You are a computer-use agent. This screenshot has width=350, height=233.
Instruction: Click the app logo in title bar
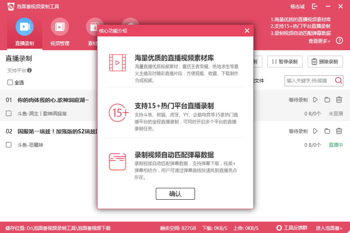[x=11, y=7]
